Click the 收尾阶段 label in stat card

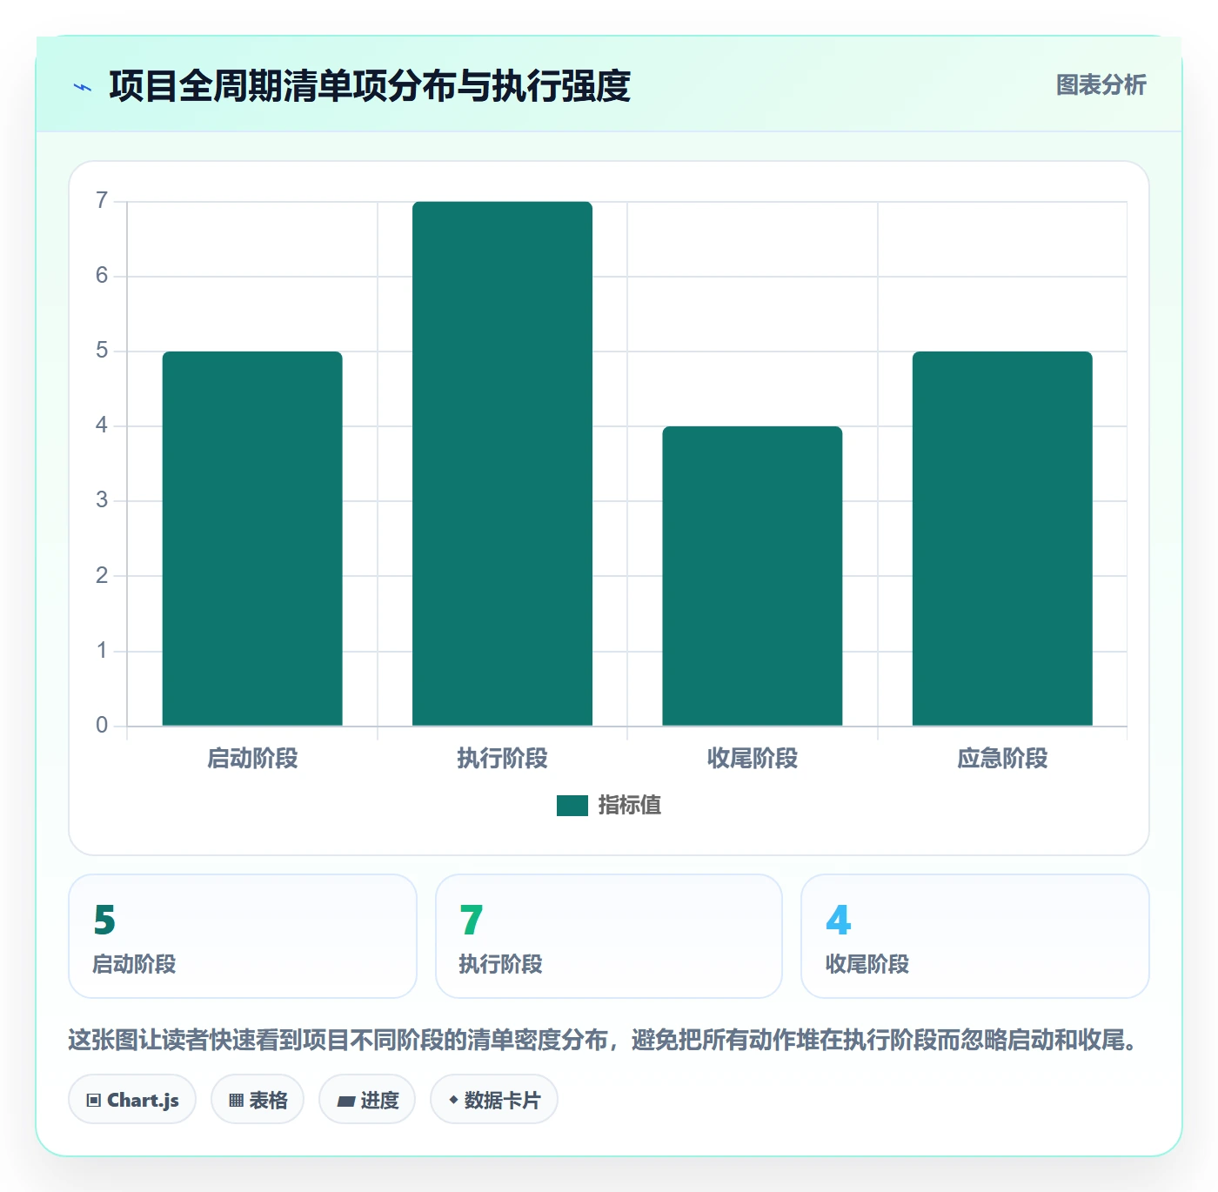pyautogui.click(x=867, y=964)
